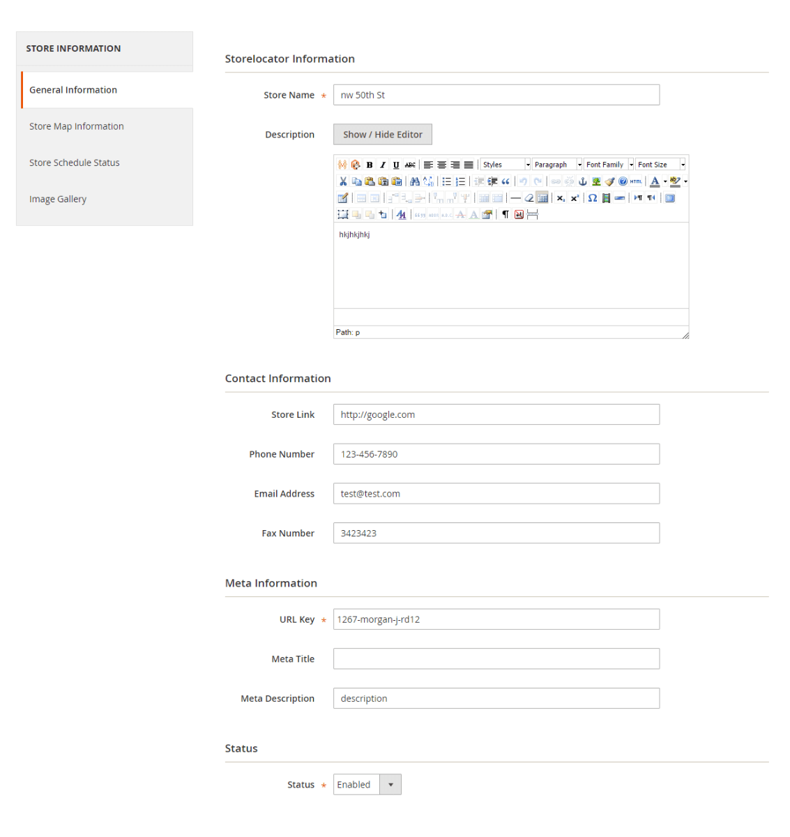Insert a special character with the omega icon
This screenshot has width=790, height=837.
point(592,198)
